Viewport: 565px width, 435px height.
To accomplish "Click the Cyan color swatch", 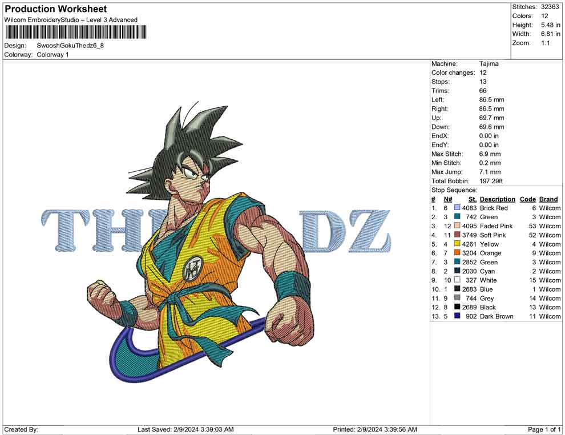I will click(457, 271).
